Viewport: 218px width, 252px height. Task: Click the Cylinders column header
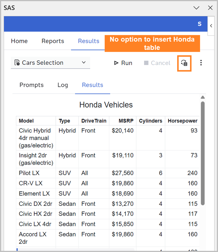coord(151,121)
